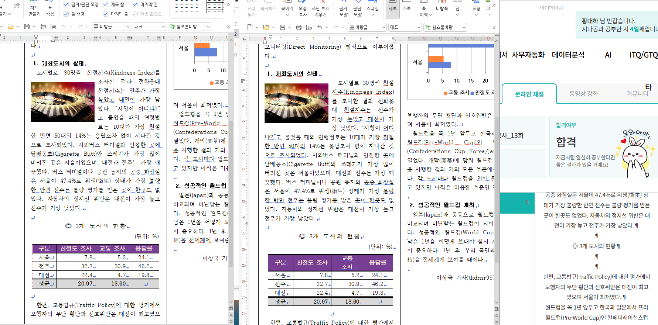Click the save icon in left document toolbar
The width and height of the screenshot is (658, 325).
(x=27, y=27)
